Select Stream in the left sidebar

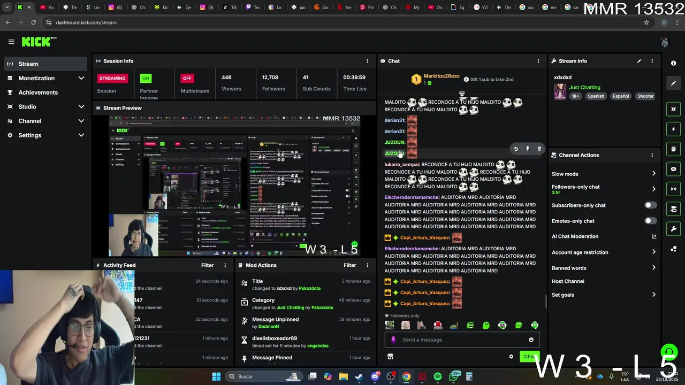tap(45, 64)
